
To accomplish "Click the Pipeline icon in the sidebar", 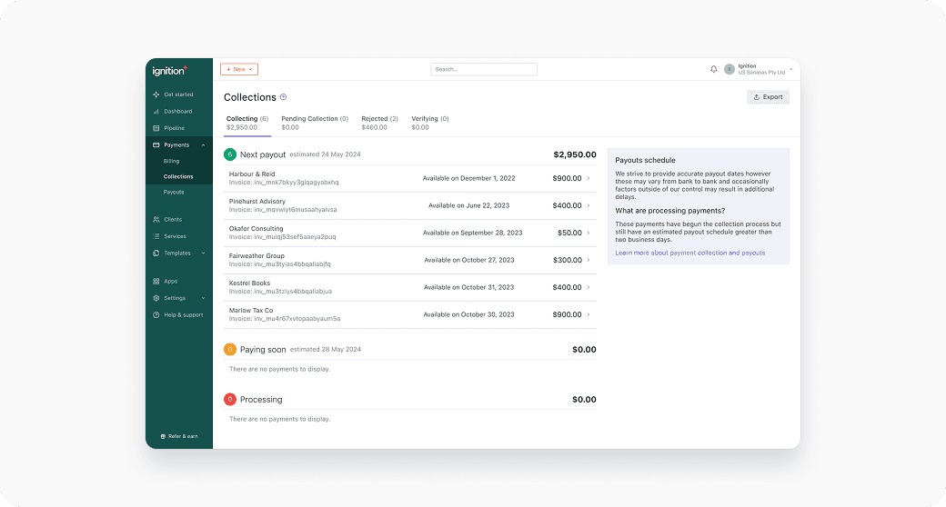I will [x=156, y=128].
